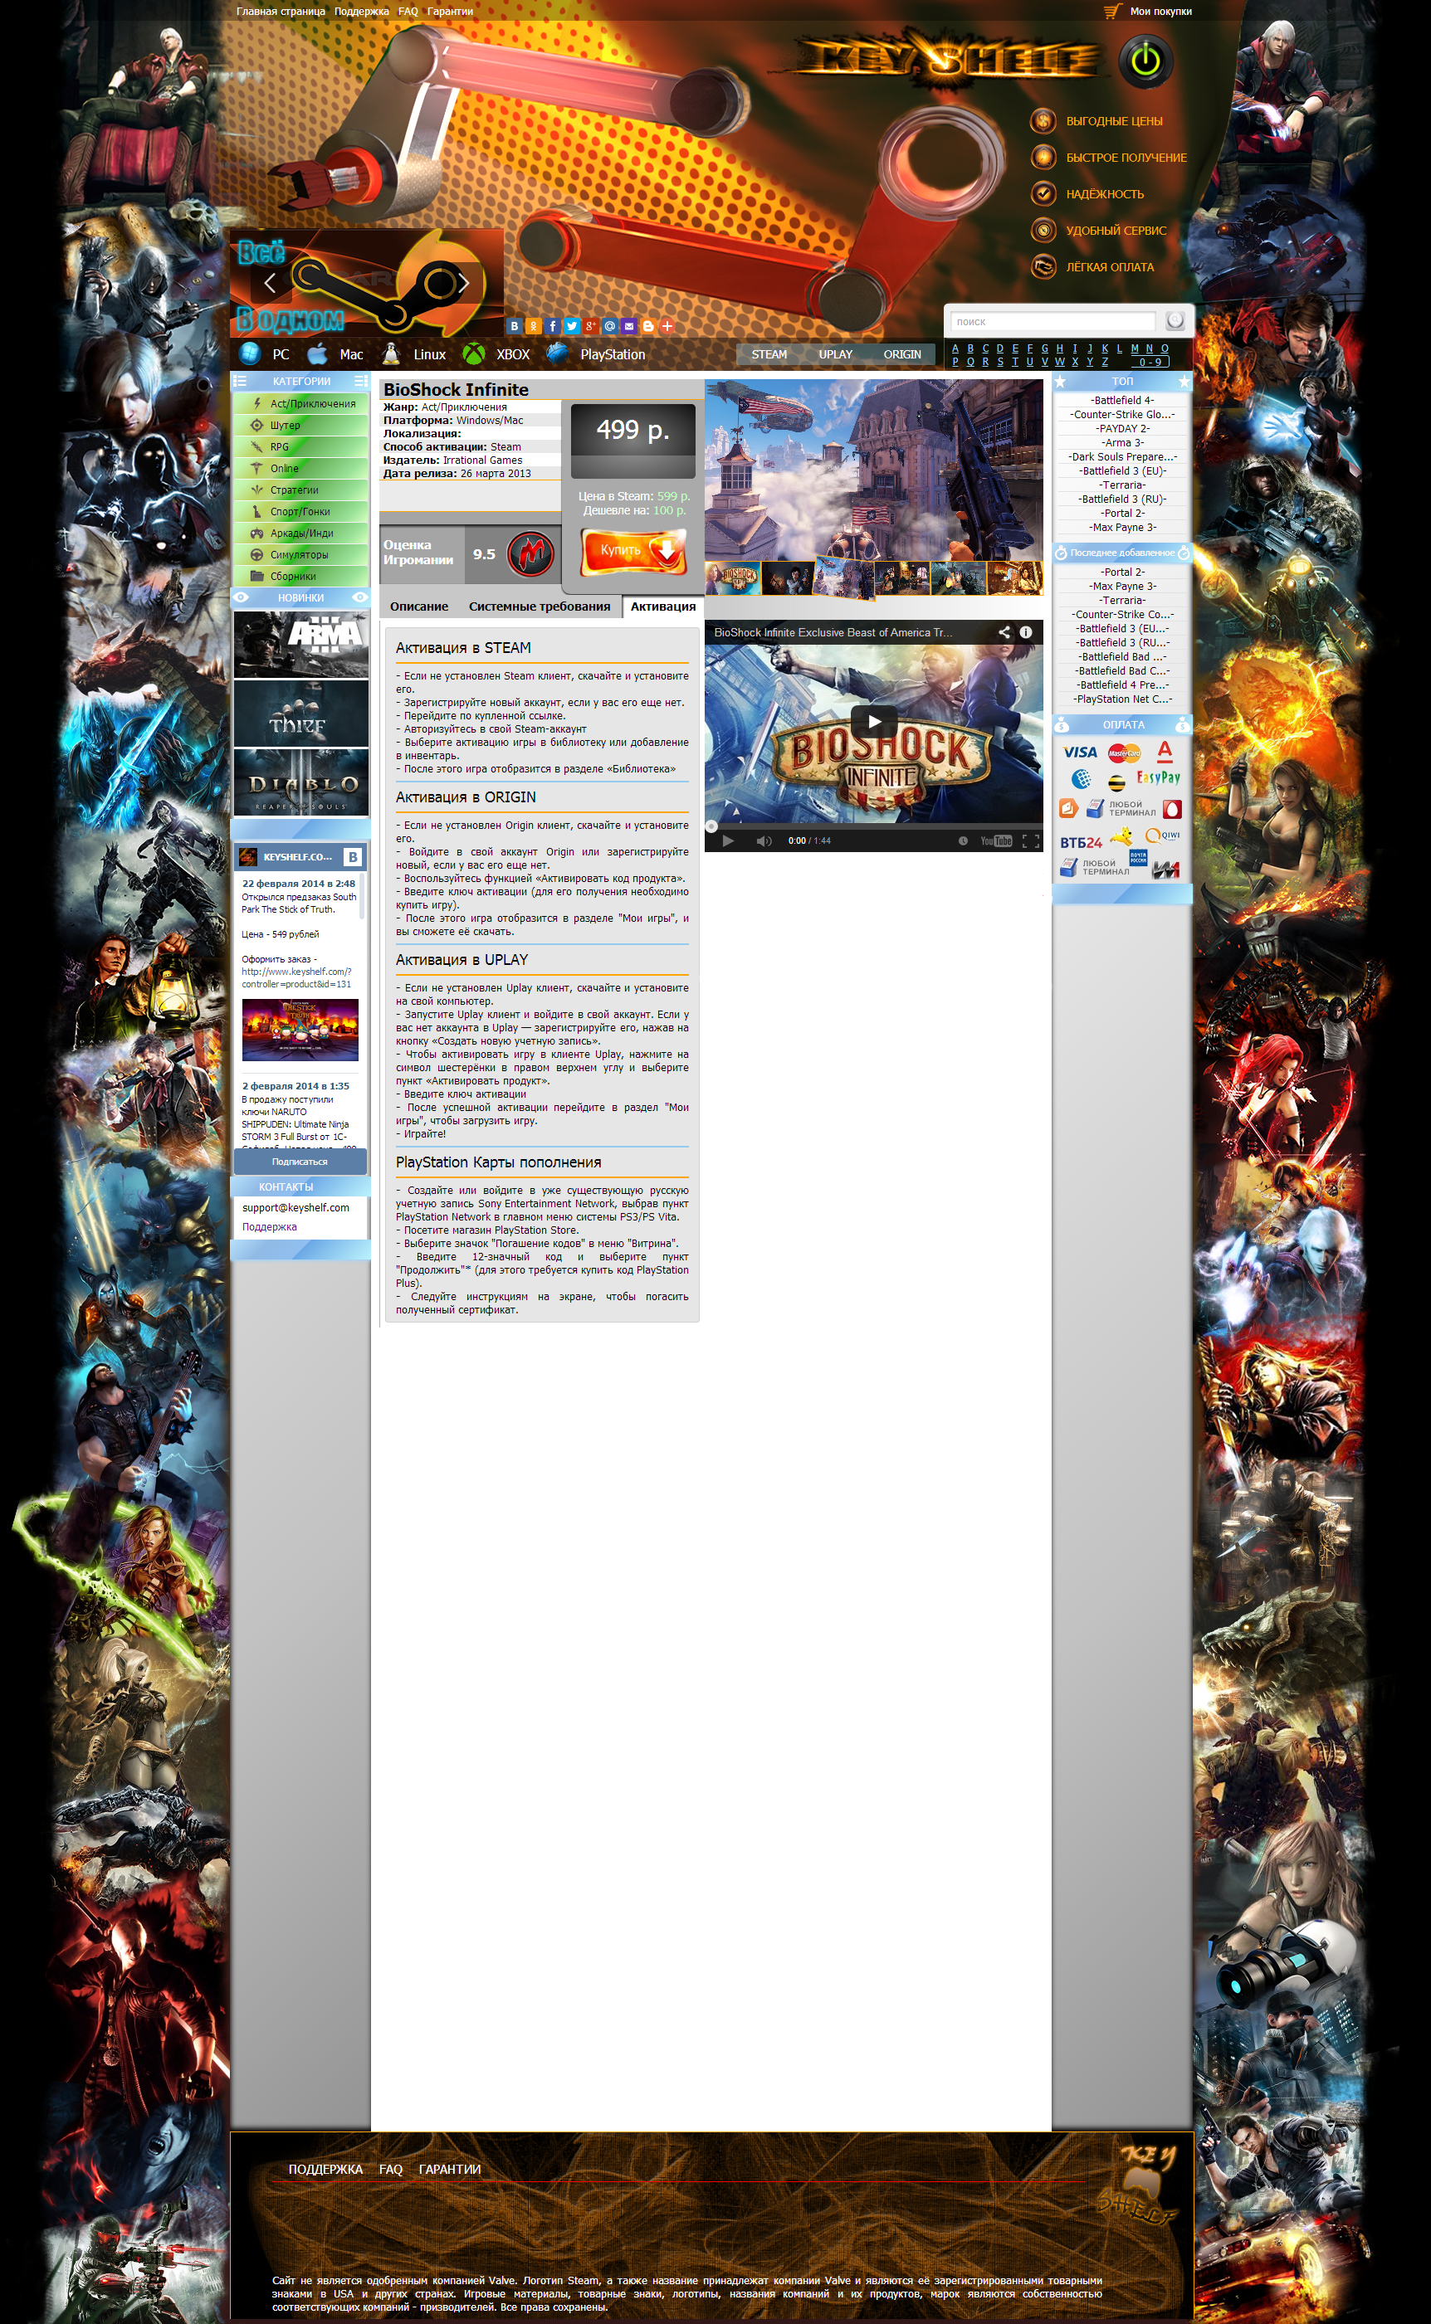Share via the Mail.ru @ icon
The width and height of the screenshot is (1431, 2324).
point(609,326)
